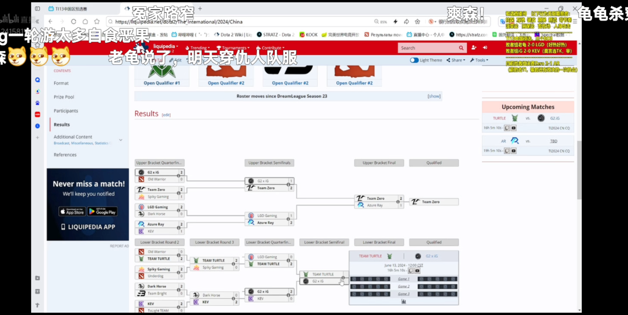Open the blue search icon in left sidebar

pyautogui.click(x=38, y=80)
